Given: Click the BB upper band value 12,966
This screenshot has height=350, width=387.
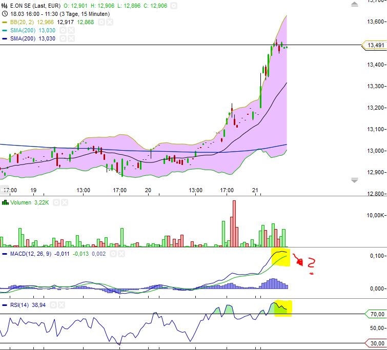Looking at the screenshot, I should 46,22.
